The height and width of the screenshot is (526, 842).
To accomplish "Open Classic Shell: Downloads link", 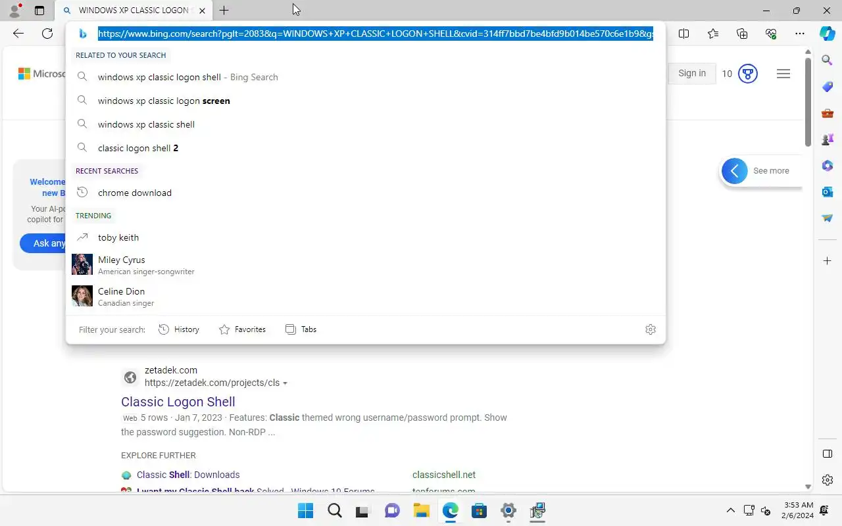I will coord(188,475).
